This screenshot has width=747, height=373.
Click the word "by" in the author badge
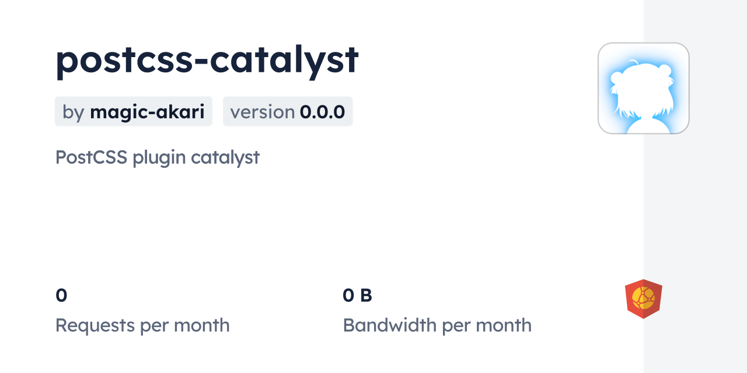click(x=73, y=112)
